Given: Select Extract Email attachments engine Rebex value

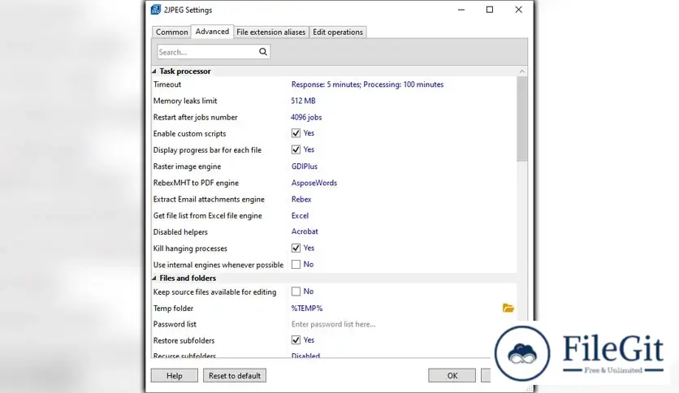Looking at the screenshot, I should [x=301, y=199].
